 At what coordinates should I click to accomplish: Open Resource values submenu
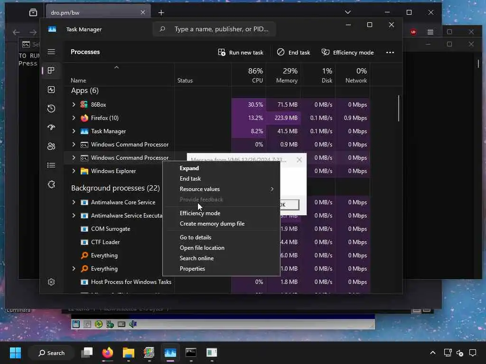221,189
